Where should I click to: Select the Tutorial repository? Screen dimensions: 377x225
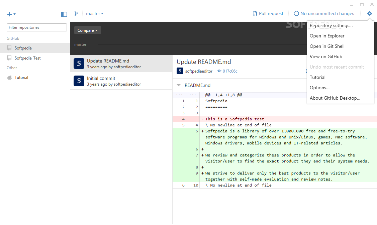(x=35, y=78)
